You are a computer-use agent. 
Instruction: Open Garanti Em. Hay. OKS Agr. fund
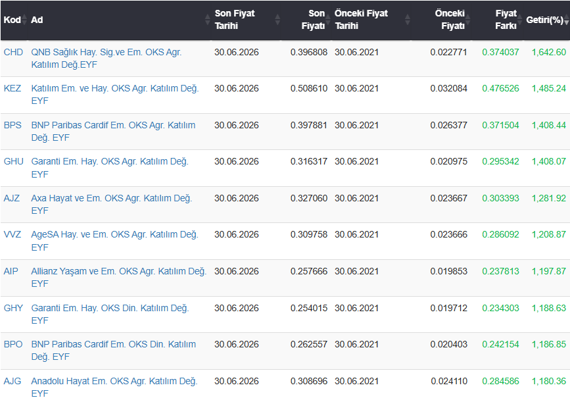click(110, 168)
